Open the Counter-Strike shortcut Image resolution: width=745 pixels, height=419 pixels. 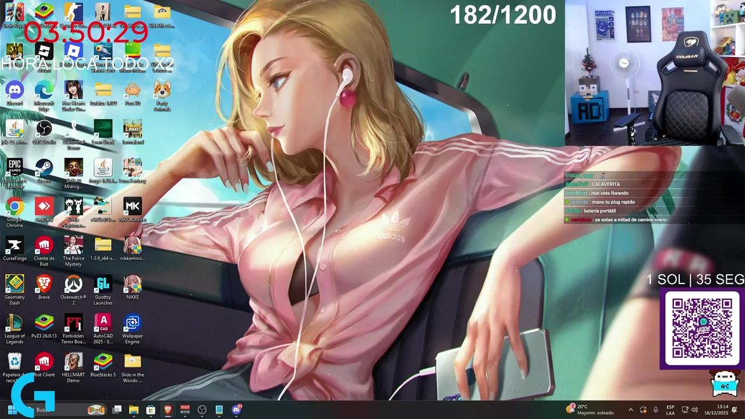[x=74, y=16]
